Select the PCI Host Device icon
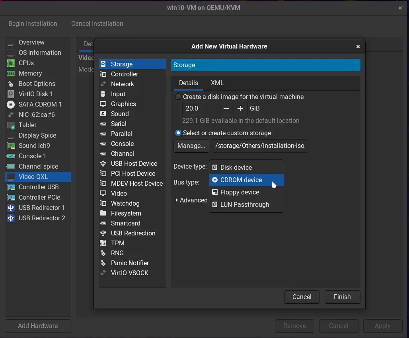409x338 pixels. [x=103, y=173]
